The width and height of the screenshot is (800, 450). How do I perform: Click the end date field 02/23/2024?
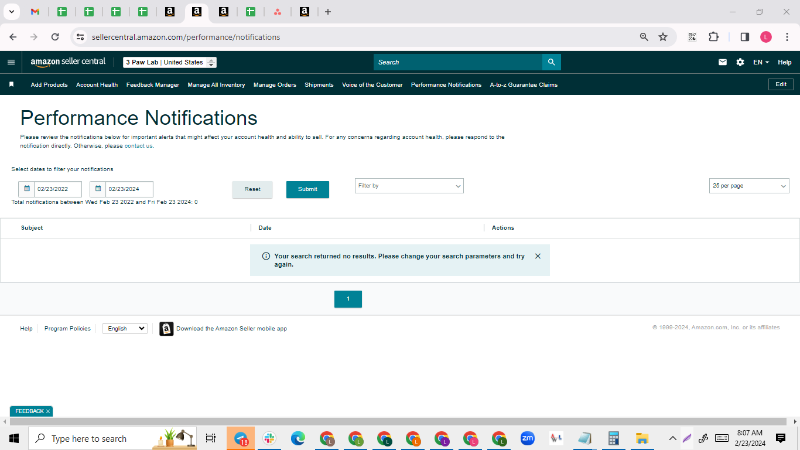[x=129, y=189]
